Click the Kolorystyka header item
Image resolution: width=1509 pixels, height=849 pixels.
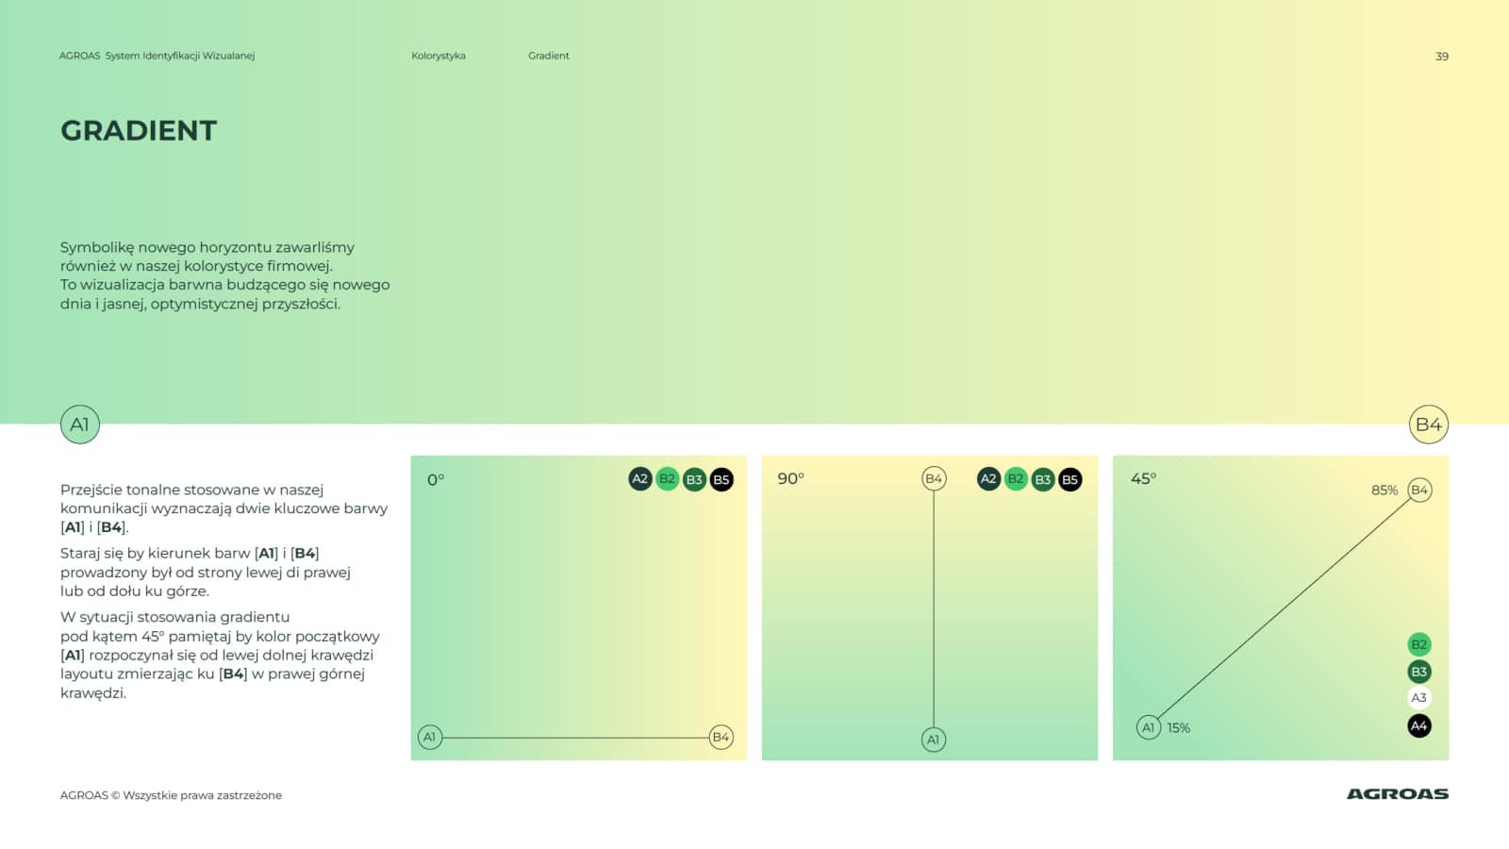[439, 56]
